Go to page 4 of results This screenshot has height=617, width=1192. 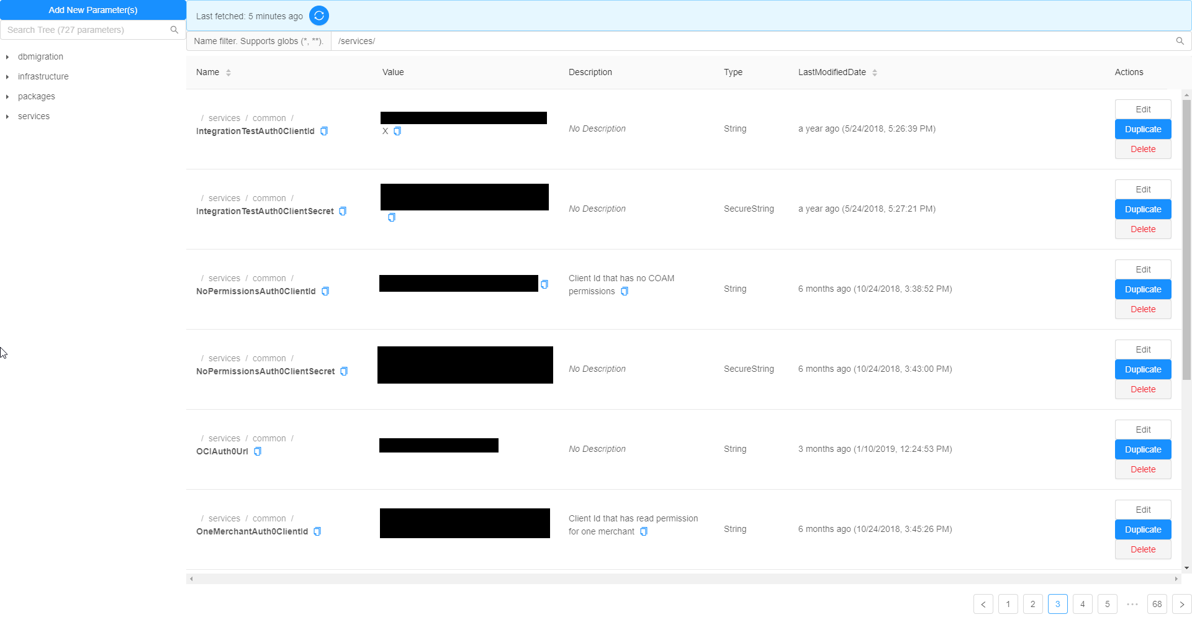pos(1082,604)
